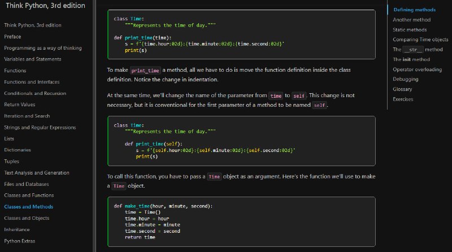This screenshot has height=252, width=452.
Task: Select the active Classes and Methods chapter
Action: click(x=29, y=207)
